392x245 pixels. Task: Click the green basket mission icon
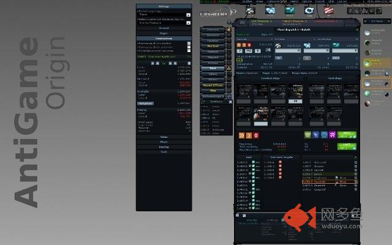(x=307, y=135)
